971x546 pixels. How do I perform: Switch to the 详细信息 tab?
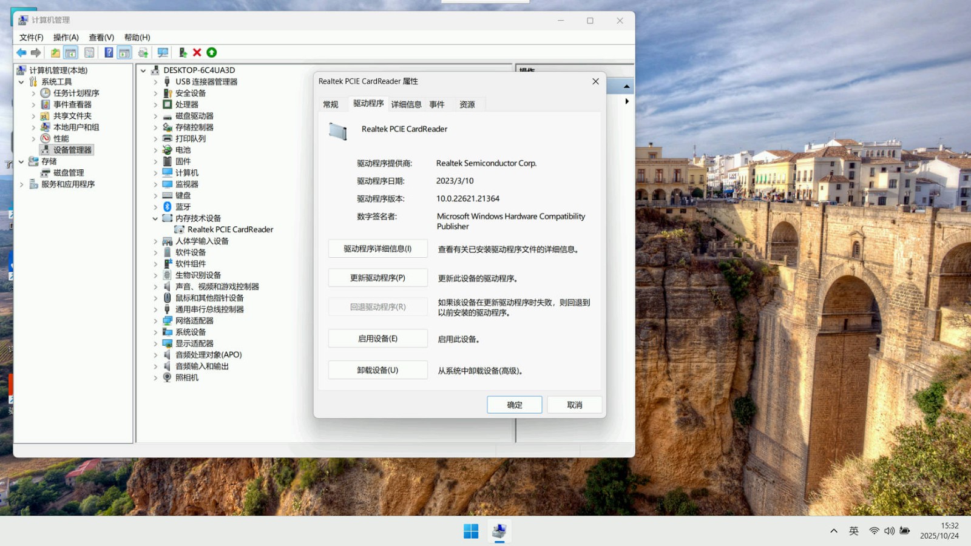point(406,104)
